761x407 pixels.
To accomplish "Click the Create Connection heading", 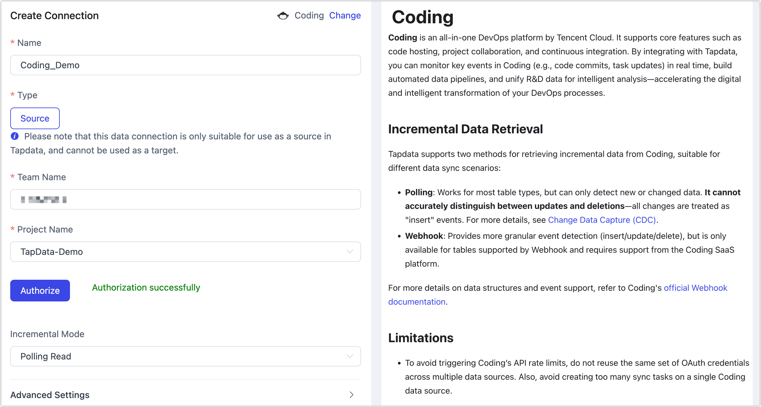I will point(54,15).
